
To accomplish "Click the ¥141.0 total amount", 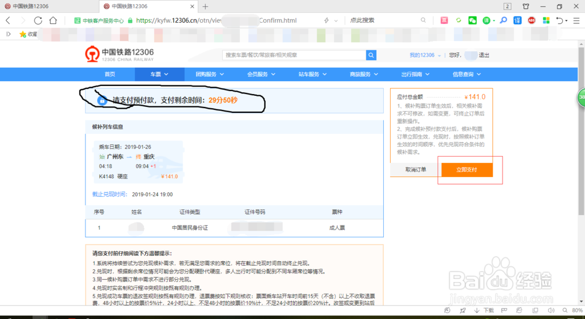I will 475,97.
